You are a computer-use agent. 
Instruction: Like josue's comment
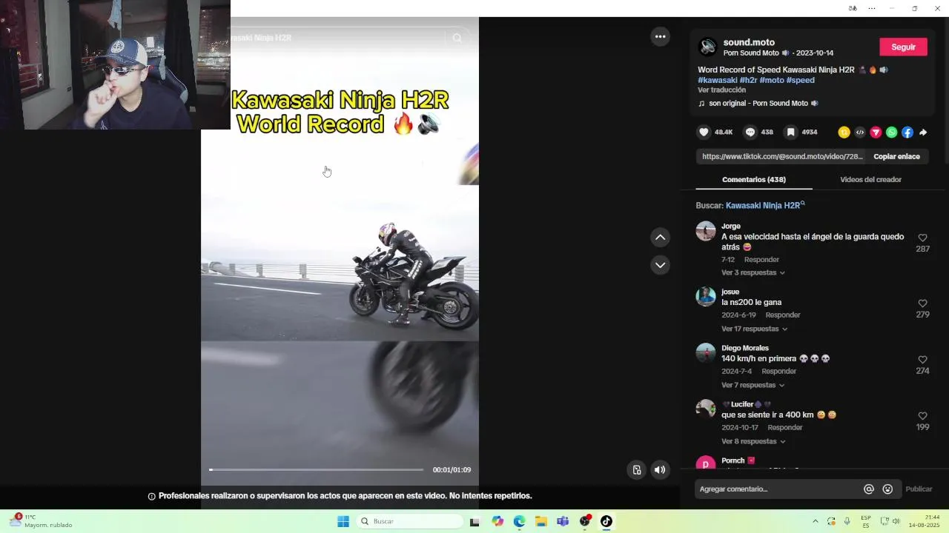(922, 304)
